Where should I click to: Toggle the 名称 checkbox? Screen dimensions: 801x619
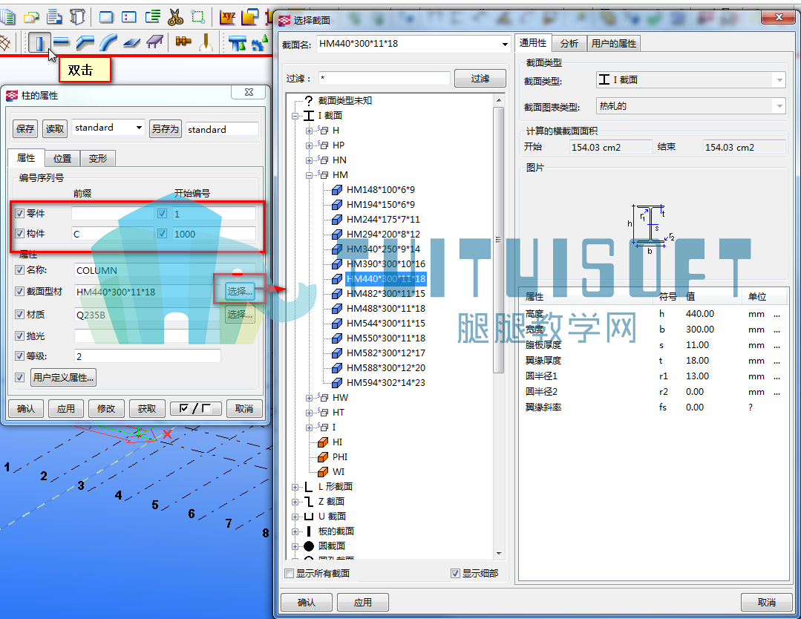[20, 269]
